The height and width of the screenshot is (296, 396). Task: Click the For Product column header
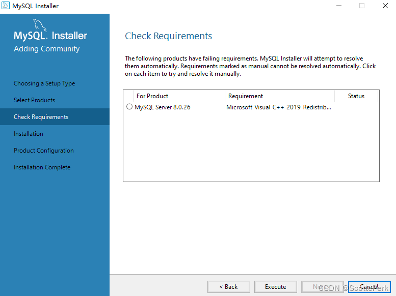coord(179,96)
